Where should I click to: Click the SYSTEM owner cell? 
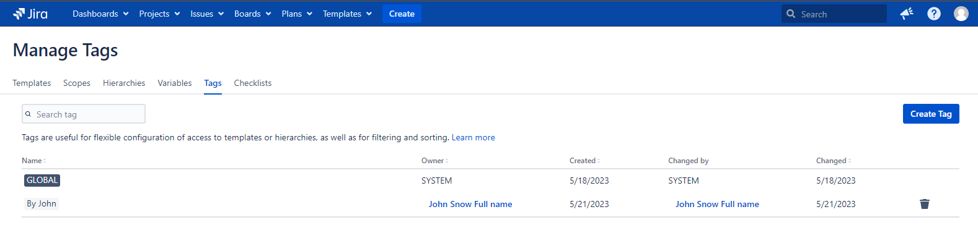(437, 180)
